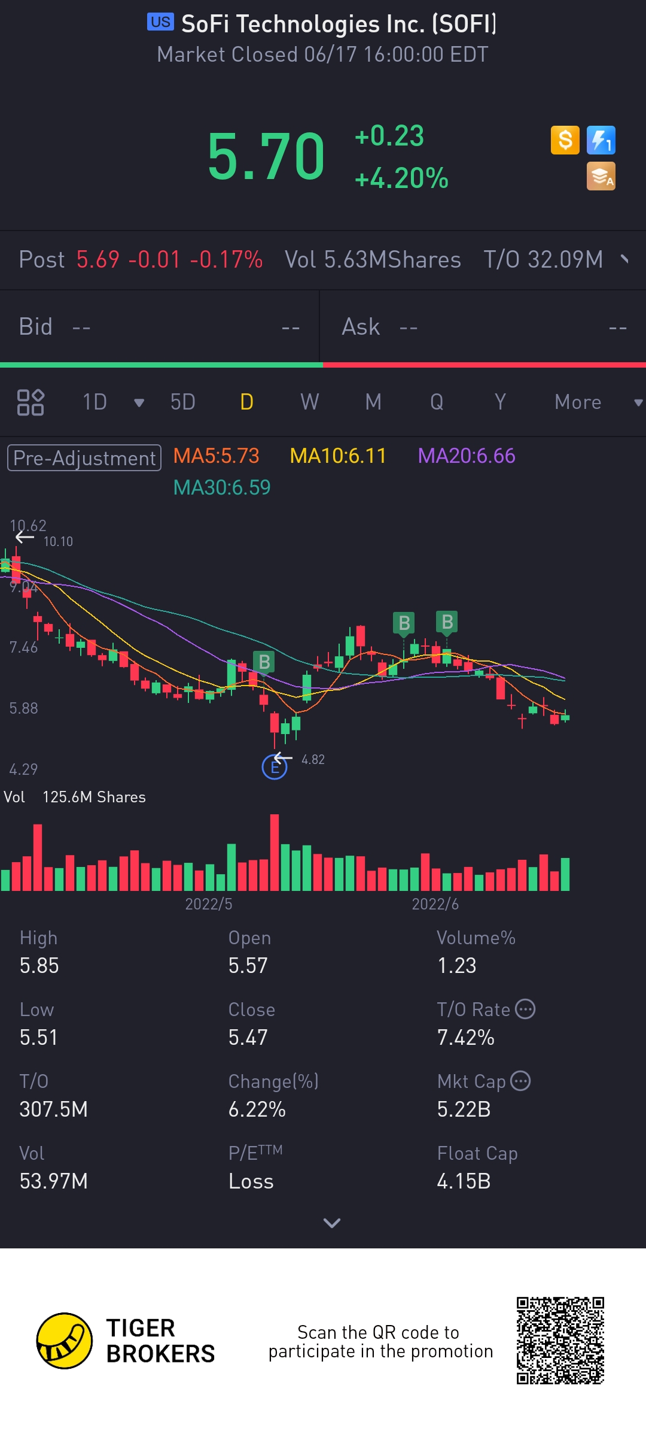Tap the green bid ratio bar
This screenshot has width=646, height=1434.
click(x=161, y=365)
